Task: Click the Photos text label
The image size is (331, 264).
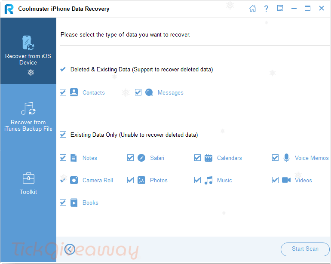Action: tap(159, 180)
